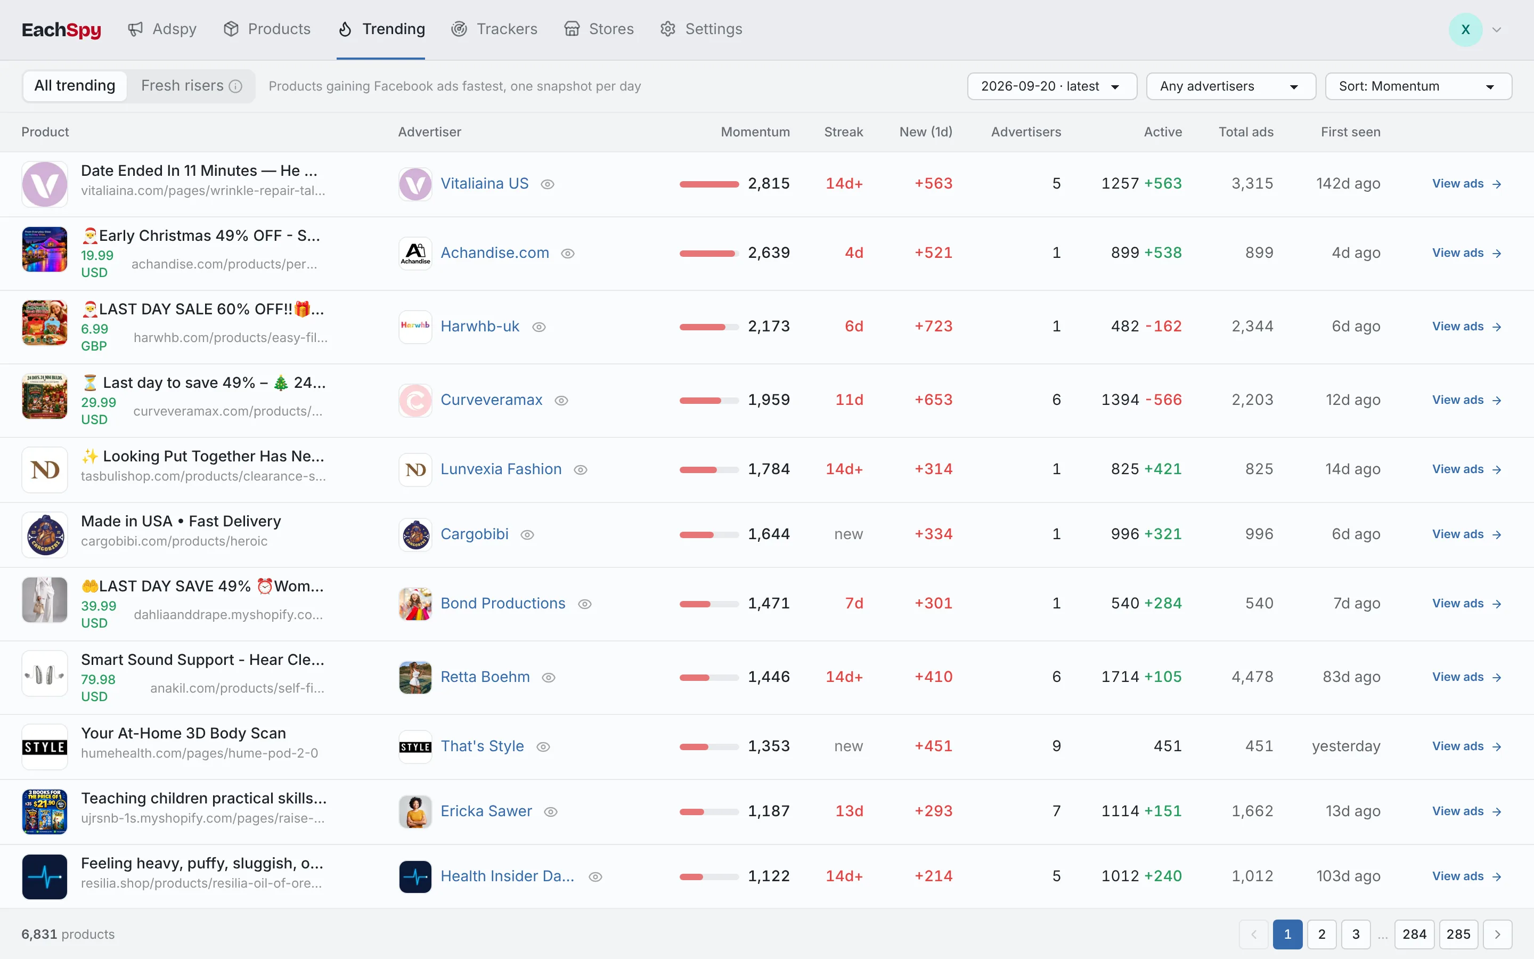Click Ericka Sawer advertiser avatar

(415, 812)
